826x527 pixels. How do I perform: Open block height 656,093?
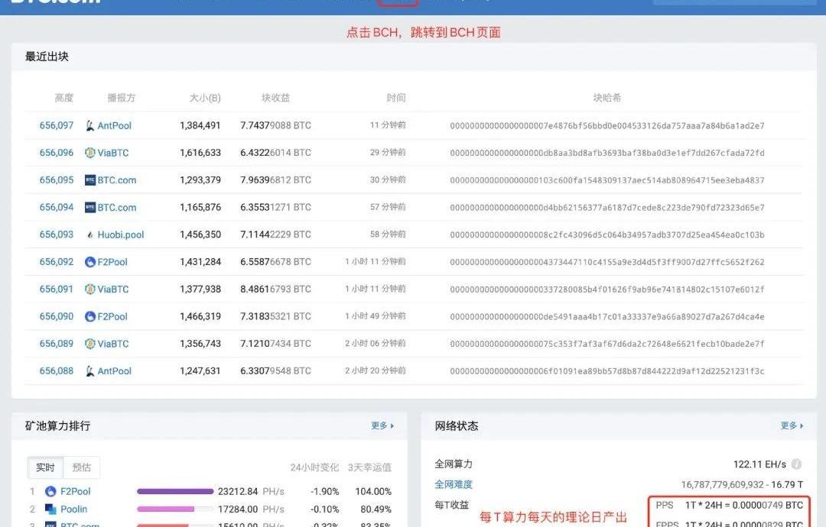click(x=57, y=234)
